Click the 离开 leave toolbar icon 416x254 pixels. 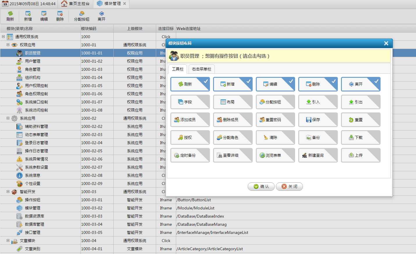coord(101,13)
